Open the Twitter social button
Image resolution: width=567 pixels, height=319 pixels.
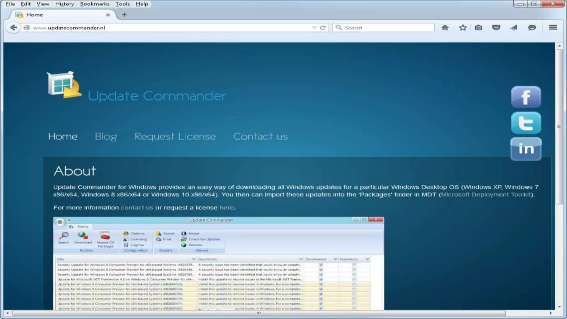[x=526, y=123]
